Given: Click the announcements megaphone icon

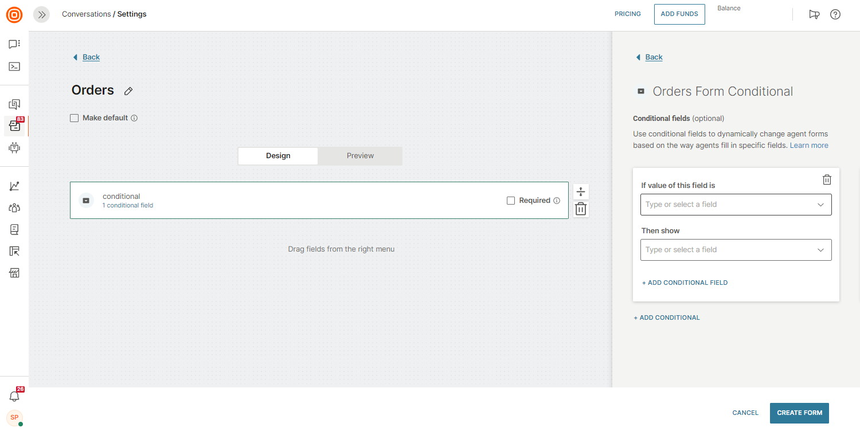Looking at the screenshot, I should click(814, 14).
